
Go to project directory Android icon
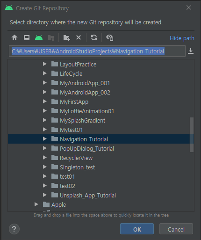point(39,37)
